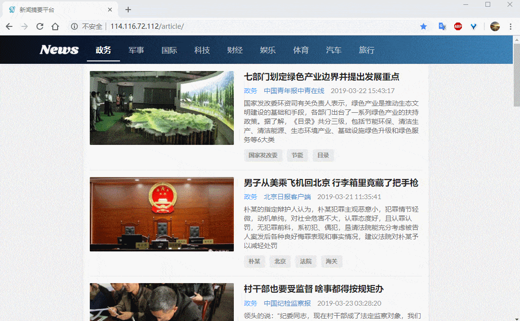520x321 pixels.
Task: Select the 朴某 tag
Action: pos(254,262)
